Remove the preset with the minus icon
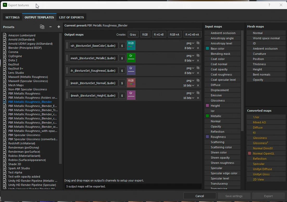Image resolution: width=287 pixels, height=202 pixels. pyautogui.click(x=50, y=27)
